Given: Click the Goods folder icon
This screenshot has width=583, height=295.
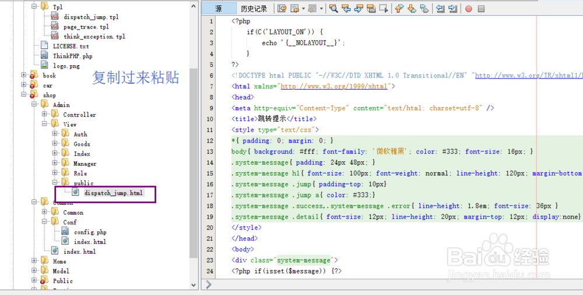Looking at the screenshot, I should click(x=65, y=143).
